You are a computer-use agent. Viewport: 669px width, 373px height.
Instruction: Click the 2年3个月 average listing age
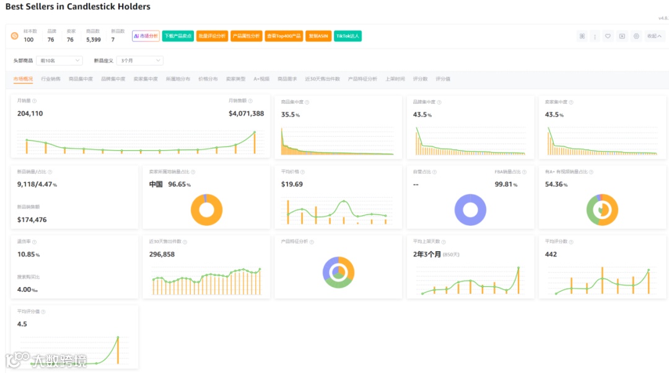tap(427, 254)
